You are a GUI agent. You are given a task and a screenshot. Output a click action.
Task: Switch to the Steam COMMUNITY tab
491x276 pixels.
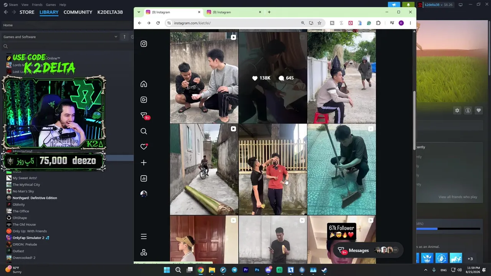coord(78,12)
